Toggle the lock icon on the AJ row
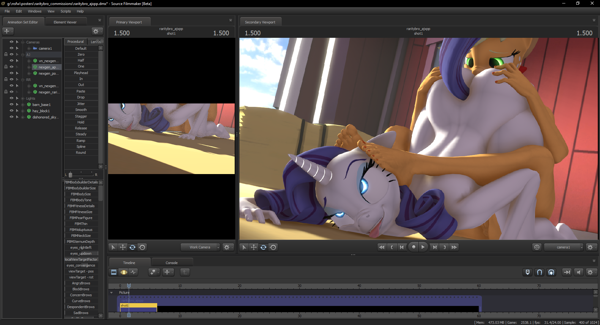 click(x=6, y=54)
